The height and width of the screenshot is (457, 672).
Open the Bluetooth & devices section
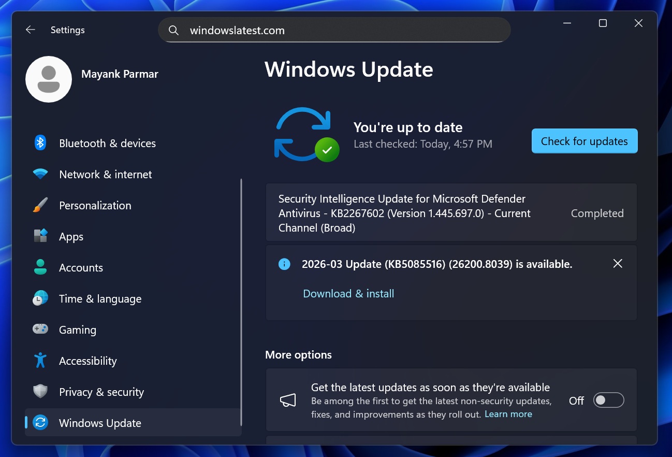coord(40,143)
